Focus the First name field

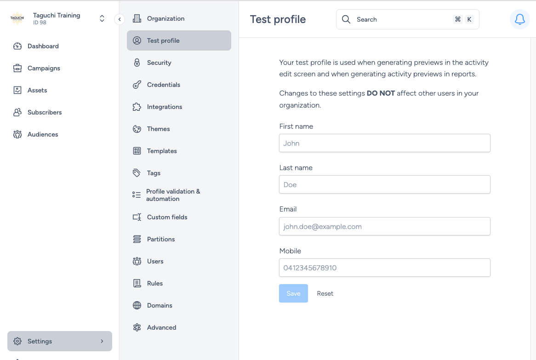pos(385,143)
